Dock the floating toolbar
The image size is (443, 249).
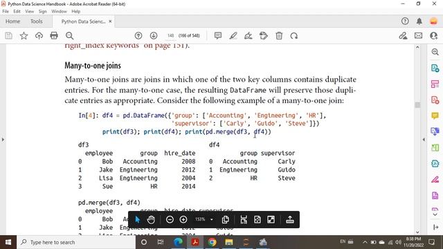tap(290, 219)
